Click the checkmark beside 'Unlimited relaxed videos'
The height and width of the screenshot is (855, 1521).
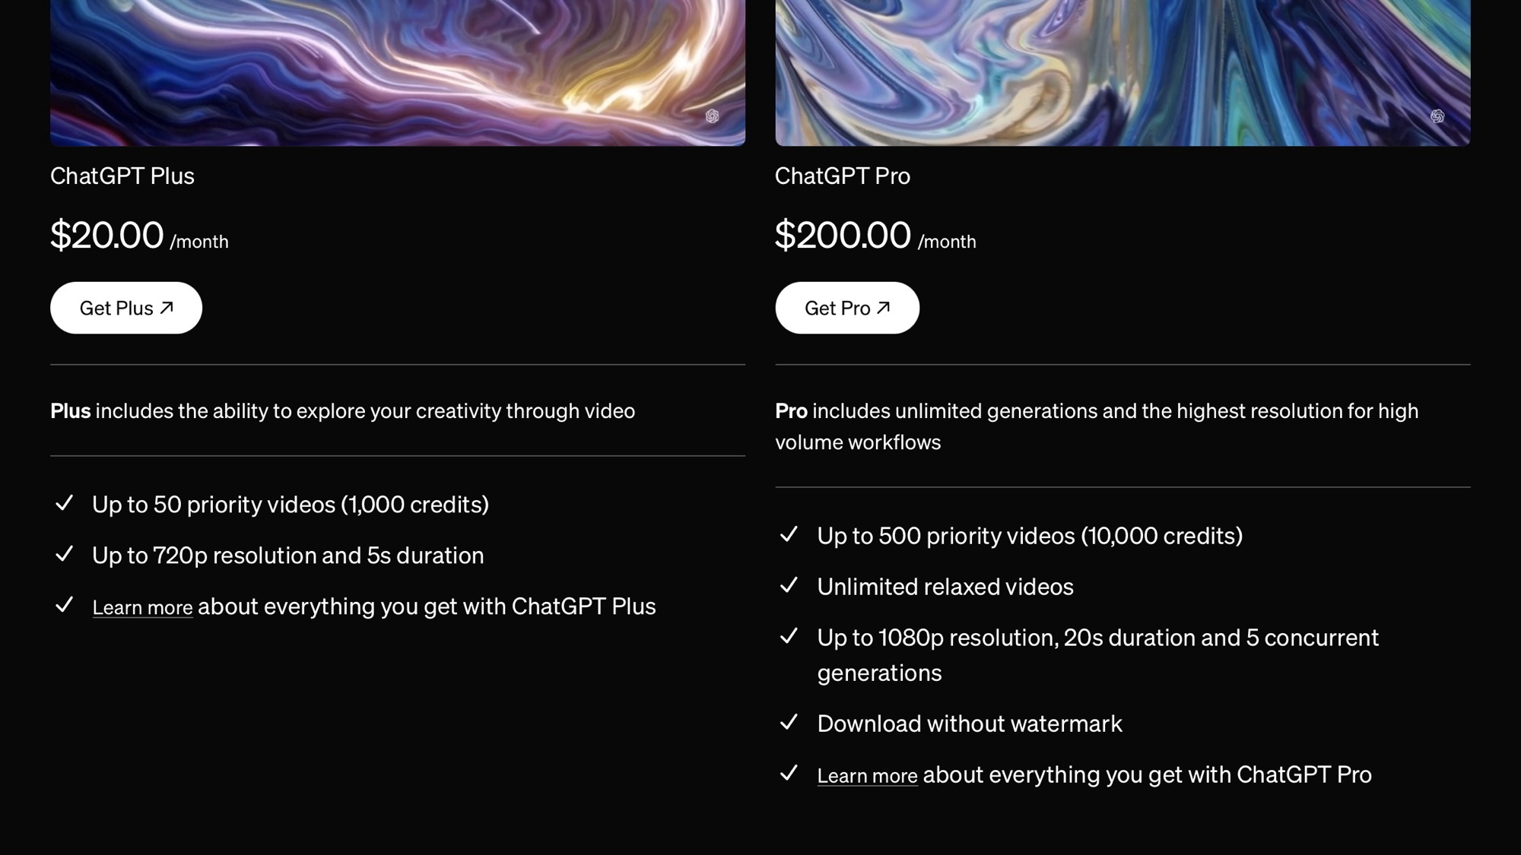pyautogui.click(x=789, y=586)
